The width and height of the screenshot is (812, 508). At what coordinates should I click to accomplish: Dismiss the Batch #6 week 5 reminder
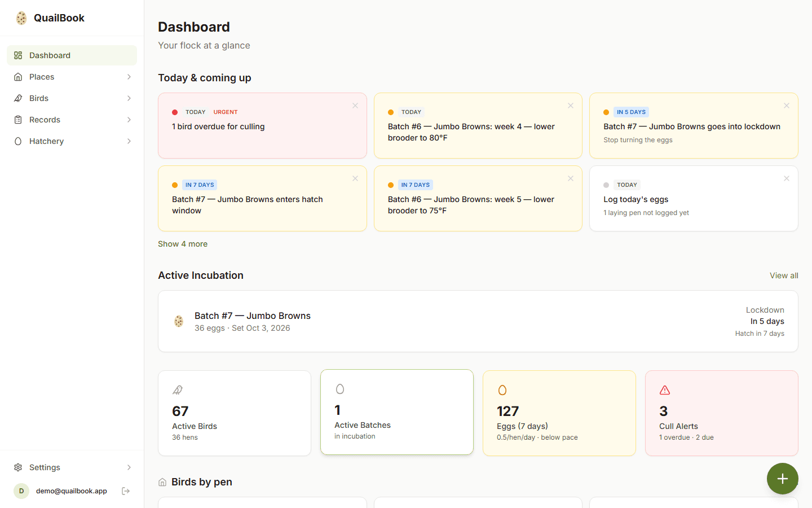point(571,178)
